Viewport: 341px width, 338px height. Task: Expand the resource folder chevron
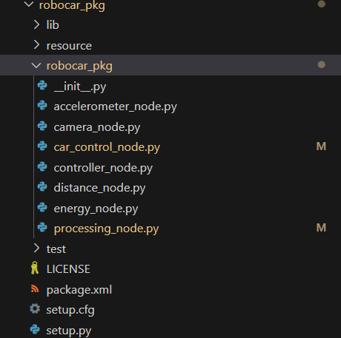[x=36, y=45]
